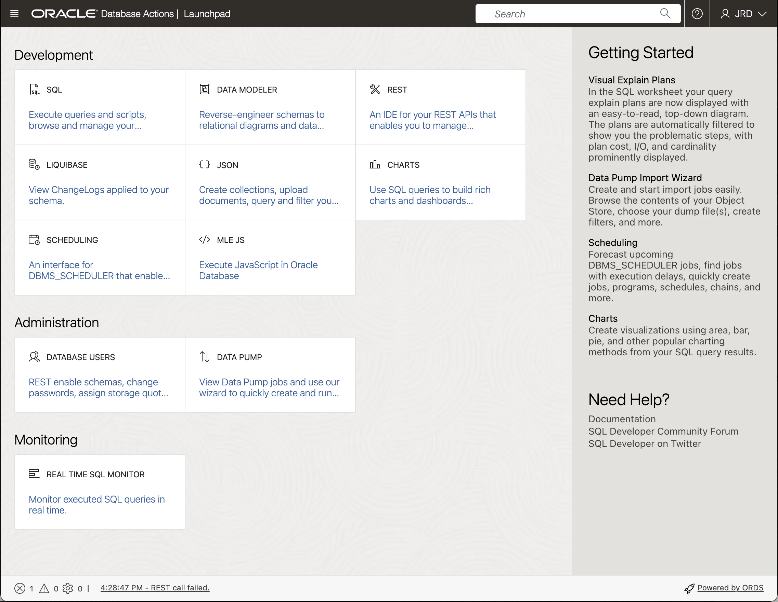The image size is (778, 602).
Task: Focus the Search input field
Action: tap(578, 14)
